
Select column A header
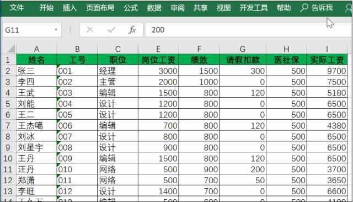[36, 49]
